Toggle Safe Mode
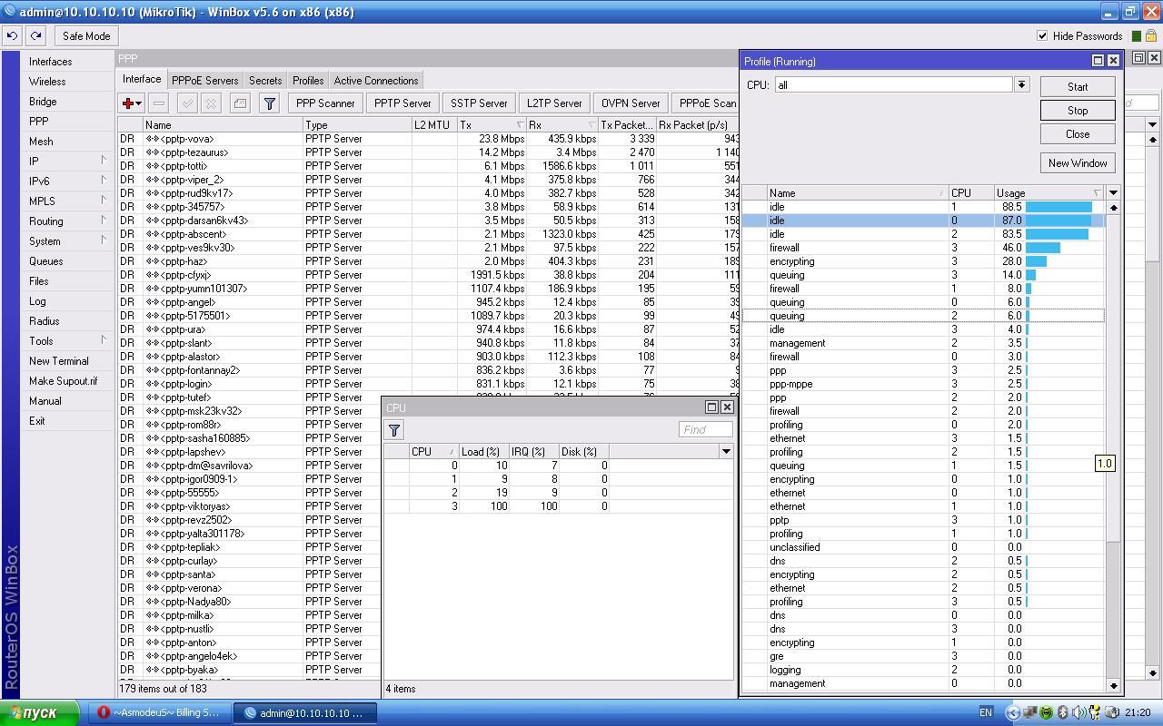Viewport: 1163px width, 726px height. [86, 36]
